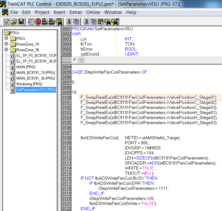Open the Extras menu
Screen dimensions: 222x211
76,12
